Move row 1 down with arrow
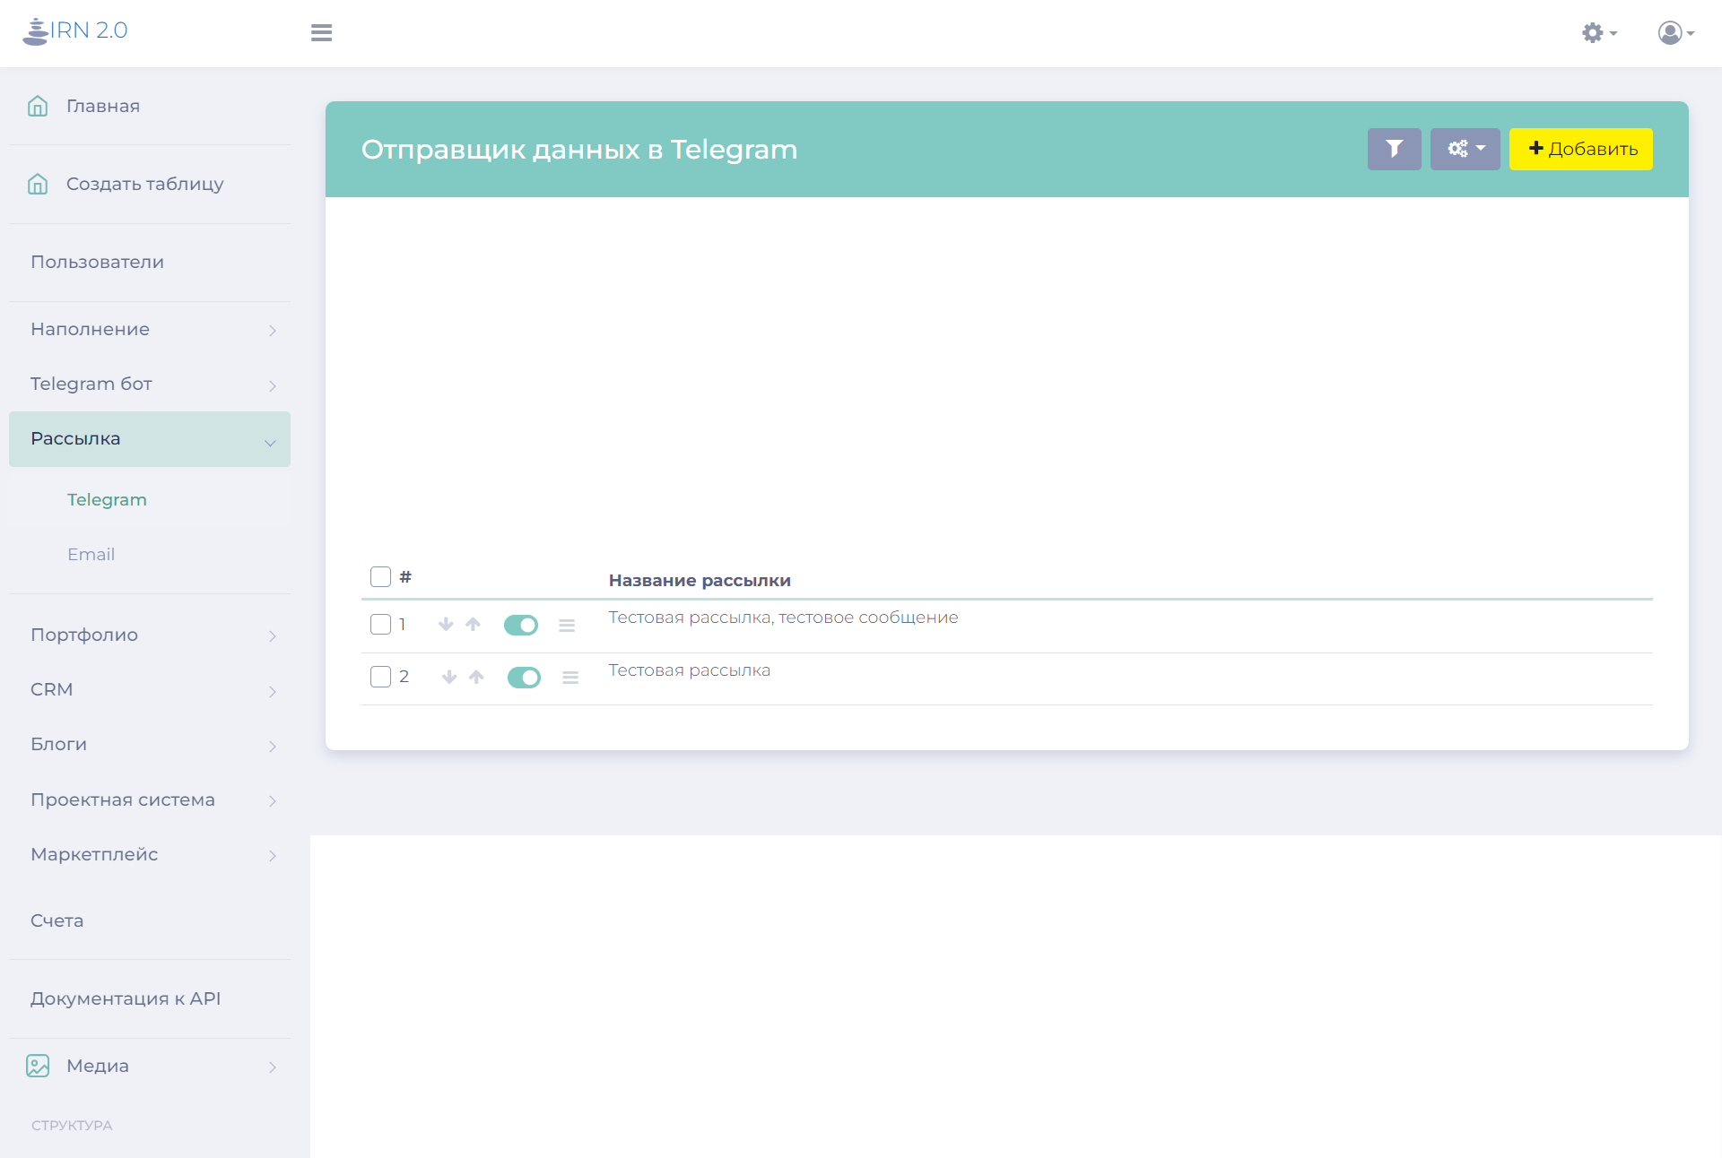 (x=446, y=624)
